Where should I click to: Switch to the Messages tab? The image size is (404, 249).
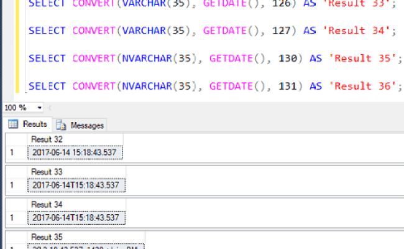[x=80, y=125]
